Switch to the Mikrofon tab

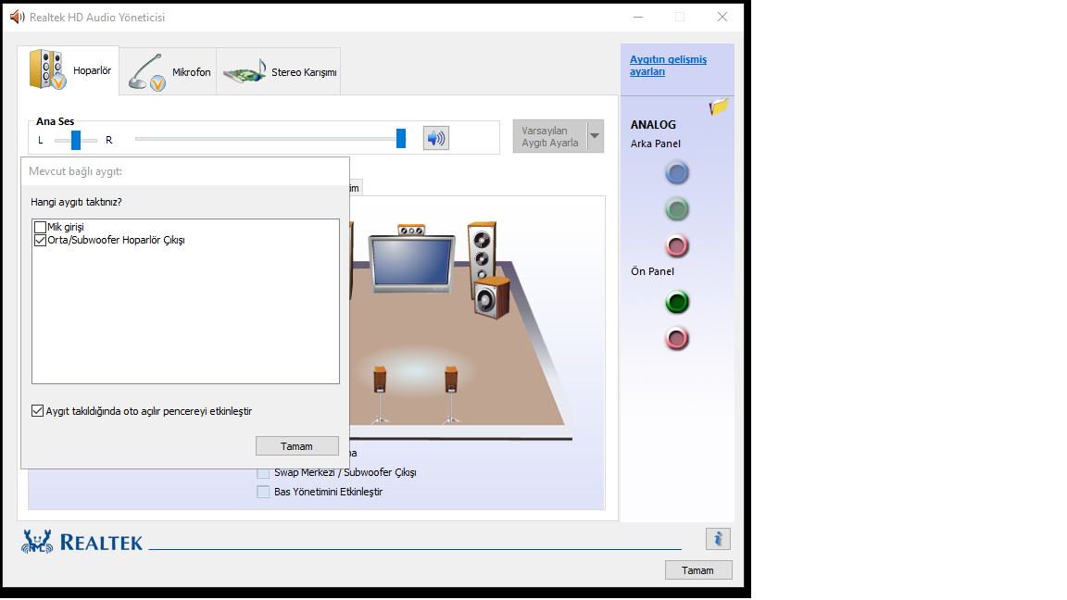tap(168, 71)
